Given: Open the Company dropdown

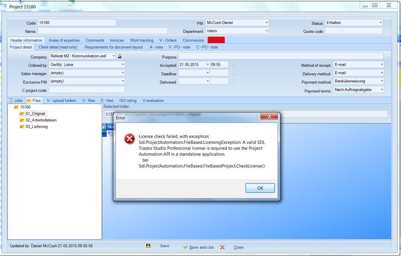Looking at the screenshot, I should tap(113, 56).
